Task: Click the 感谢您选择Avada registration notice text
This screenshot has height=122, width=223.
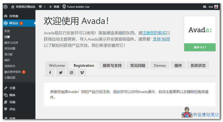Action: pyautogui.click(x=129, y=94)
